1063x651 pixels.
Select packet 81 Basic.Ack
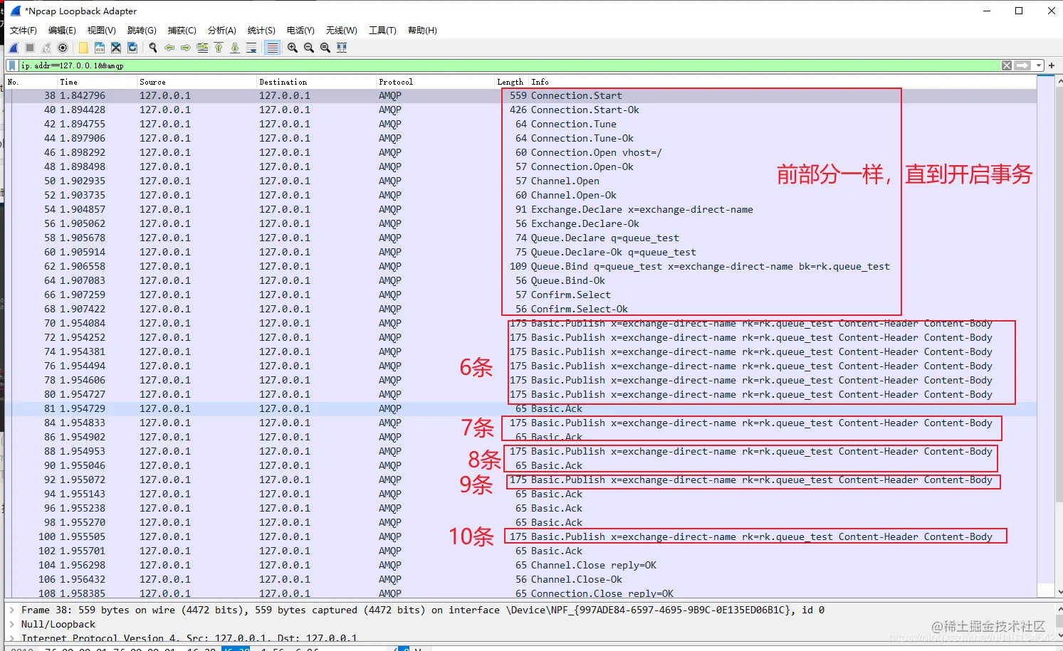(x=520, y=408)
